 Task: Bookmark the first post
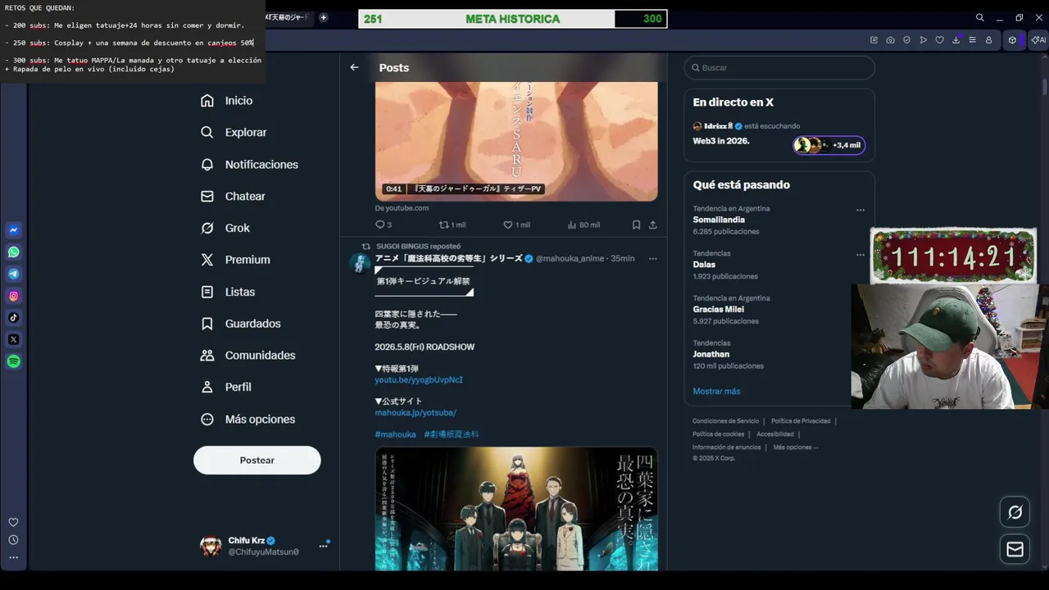(636, 225)
